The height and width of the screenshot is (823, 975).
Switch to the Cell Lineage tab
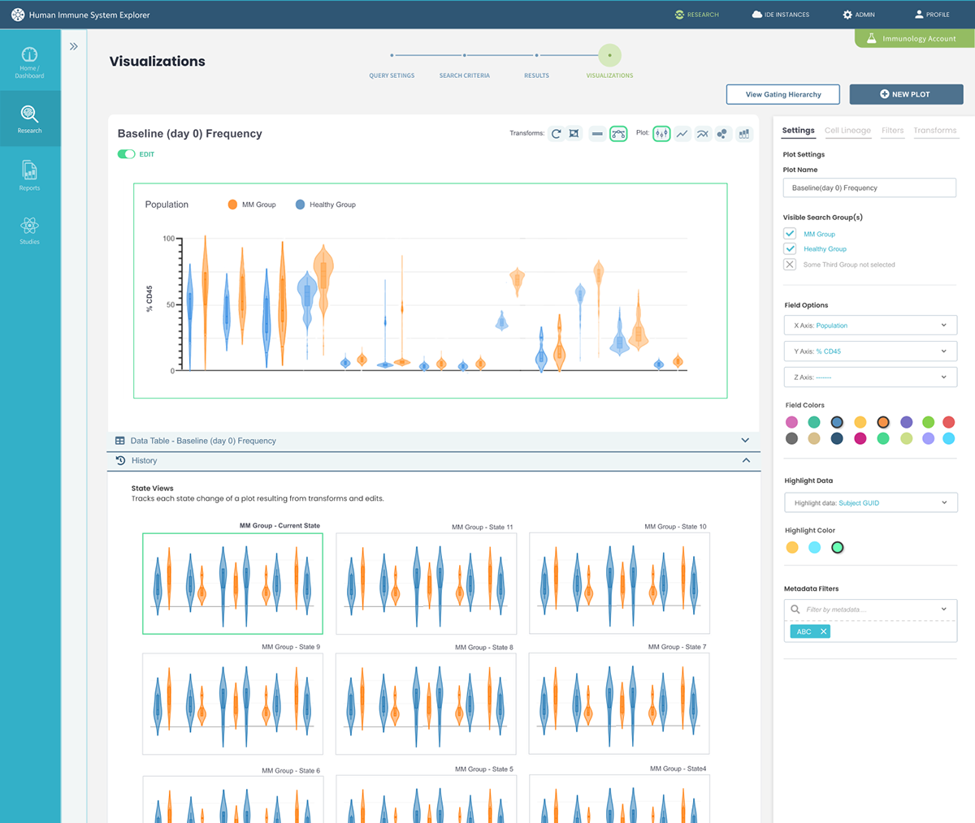(x=847, y=131)
